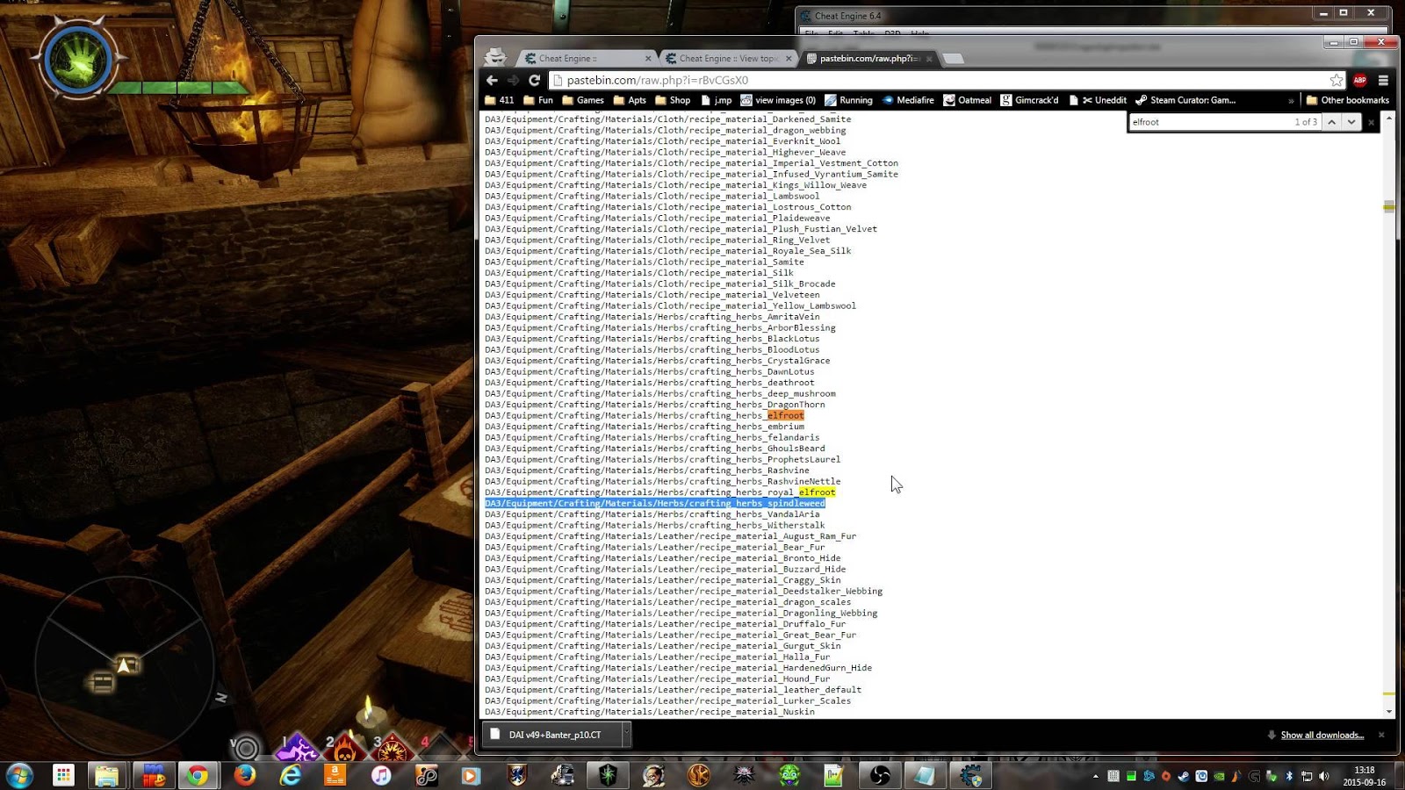This screenshot has height=790, width=1405.
Task: Click the volume icon in system tray
Action: 1323,776
